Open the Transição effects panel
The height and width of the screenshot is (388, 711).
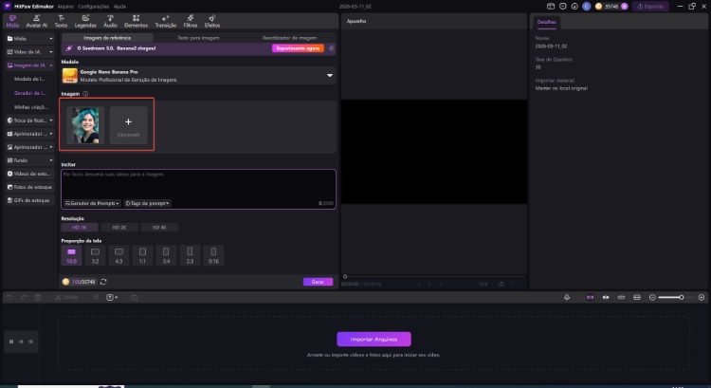coord(166,20)
